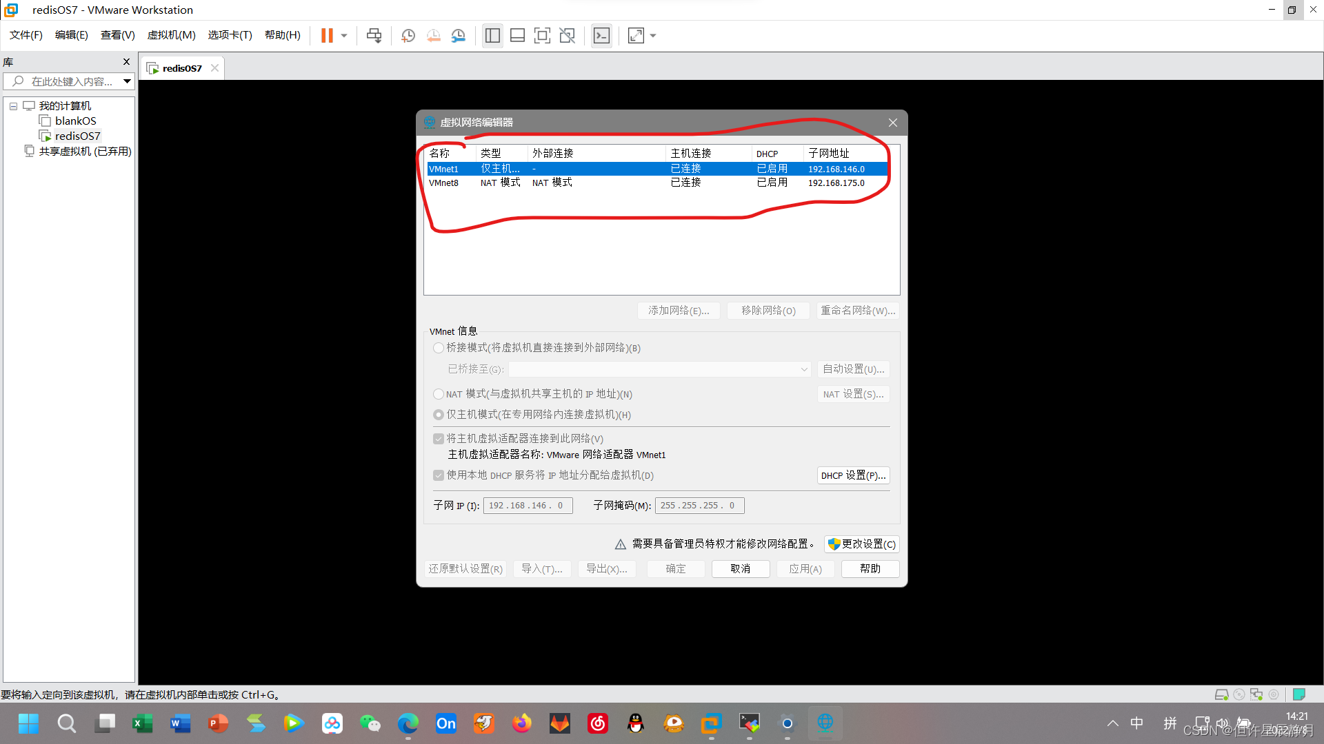The width and height of the screenshot is (1324, 744).
Task: Toggle unity mode icon
Action: (567, 35)
